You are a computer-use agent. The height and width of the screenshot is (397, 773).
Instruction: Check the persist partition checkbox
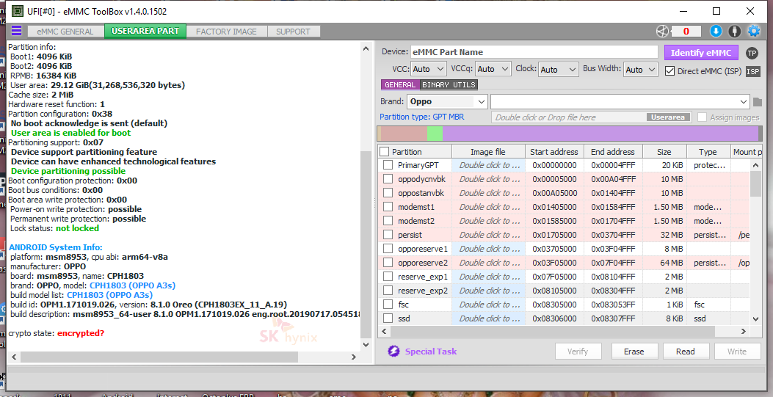(x=388, y=235)
